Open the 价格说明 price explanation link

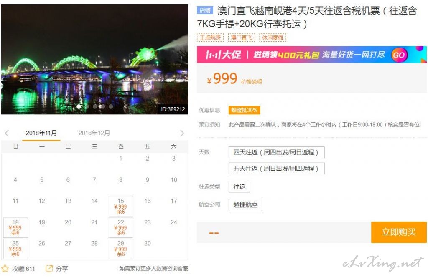[251, 81]
